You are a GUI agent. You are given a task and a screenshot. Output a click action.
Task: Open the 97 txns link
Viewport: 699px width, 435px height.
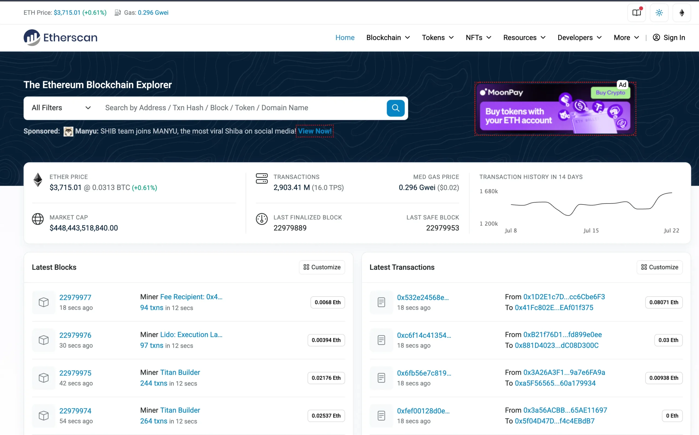[152, 345]
